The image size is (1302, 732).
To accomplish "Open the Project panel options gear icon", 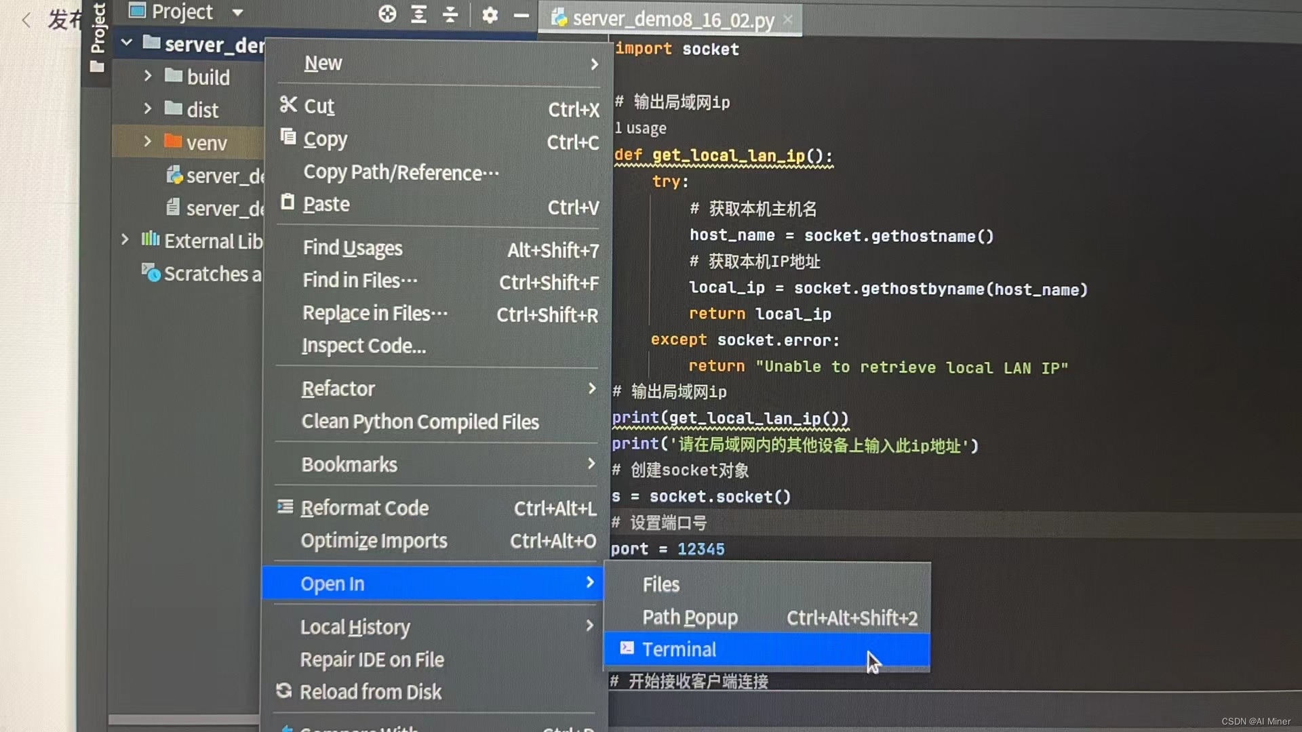I will (490, 15).
